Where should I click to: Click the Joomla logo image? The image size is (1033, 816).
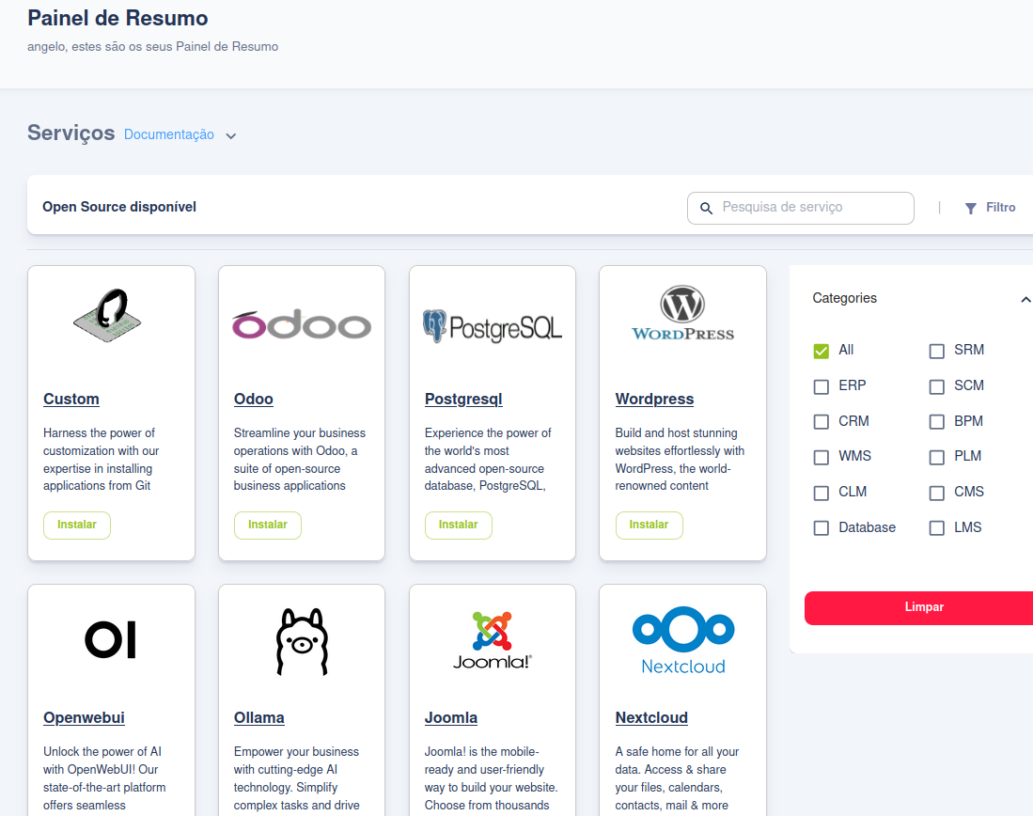pos(493,640)
